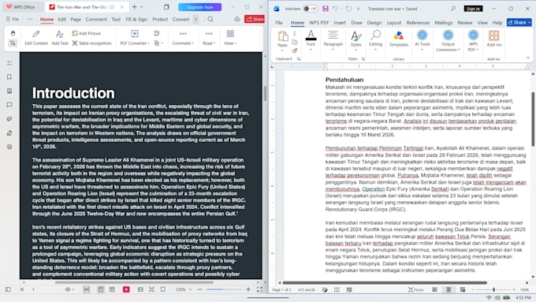This screenshot has width=536, height=302.
Task: Select the Edit Content tool
Action: (x=36, y=38)
